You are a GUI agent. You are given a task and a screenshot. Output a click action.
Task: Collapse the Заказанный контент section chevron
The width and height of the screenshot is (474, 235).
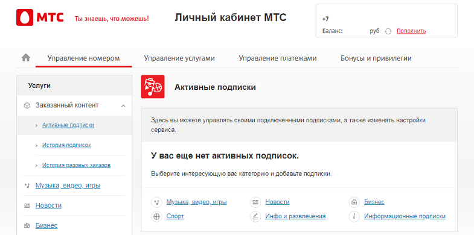(123, 106)
